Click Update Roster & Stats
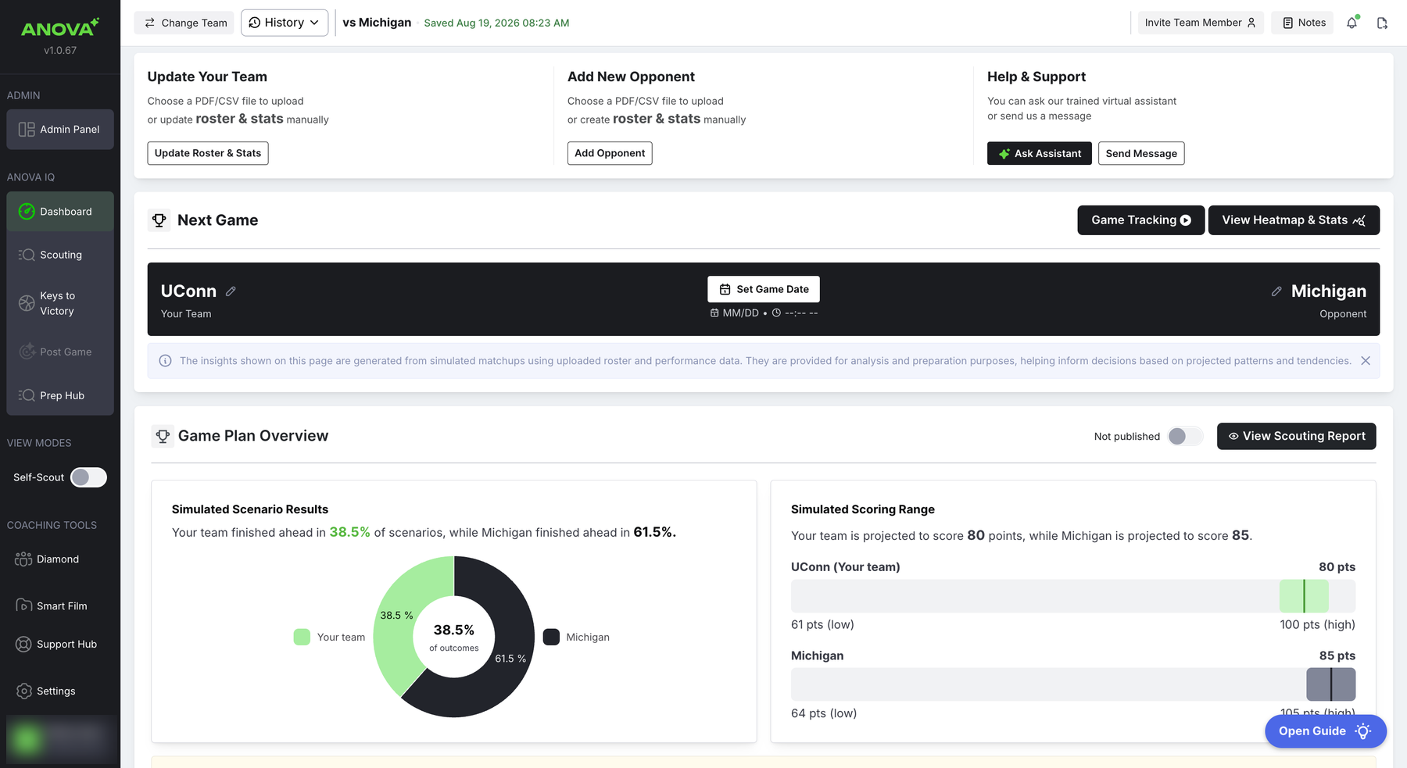The height and width of the screenshot is (768, 1407). [208, 153]
